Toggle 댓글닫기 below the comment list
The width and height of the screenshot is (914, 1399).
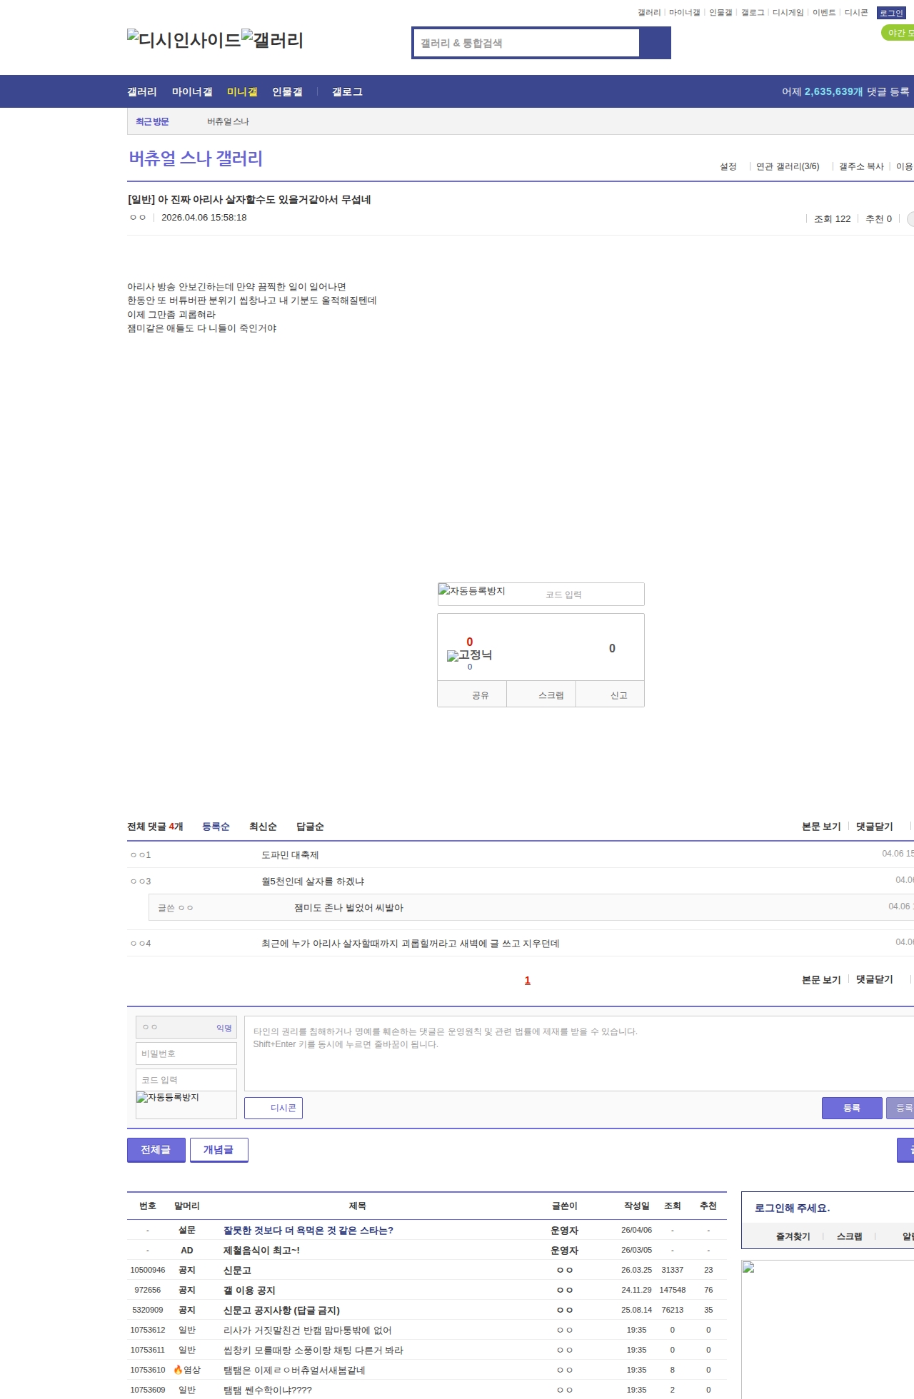click(x=874, y=980)
